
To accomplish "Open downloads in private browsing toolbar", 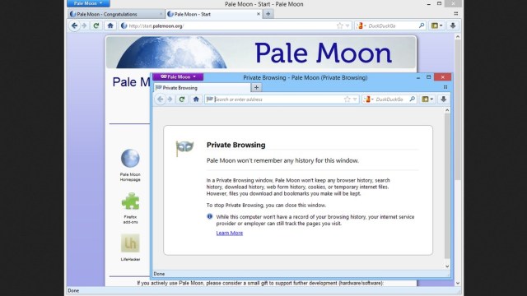I will click(443, 99).
